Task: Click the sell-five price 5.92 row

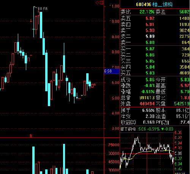Action: (155, 18)
